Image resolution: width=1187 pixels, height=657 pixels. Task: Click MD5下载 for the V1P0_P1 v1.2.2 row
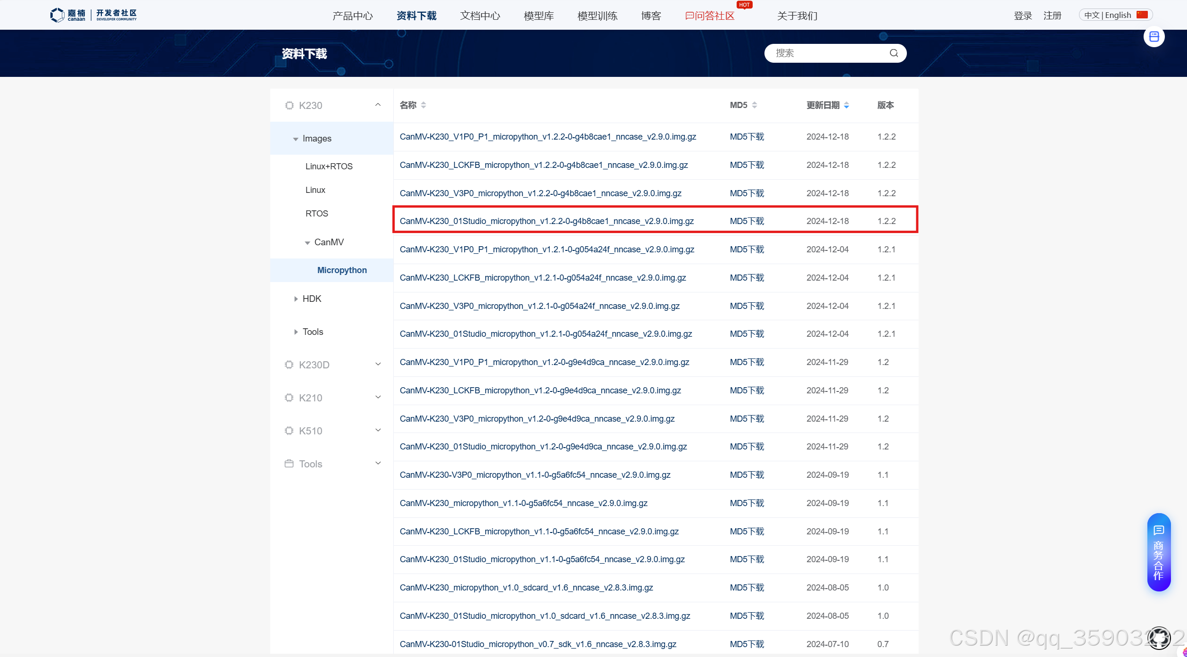pos(747,137)
